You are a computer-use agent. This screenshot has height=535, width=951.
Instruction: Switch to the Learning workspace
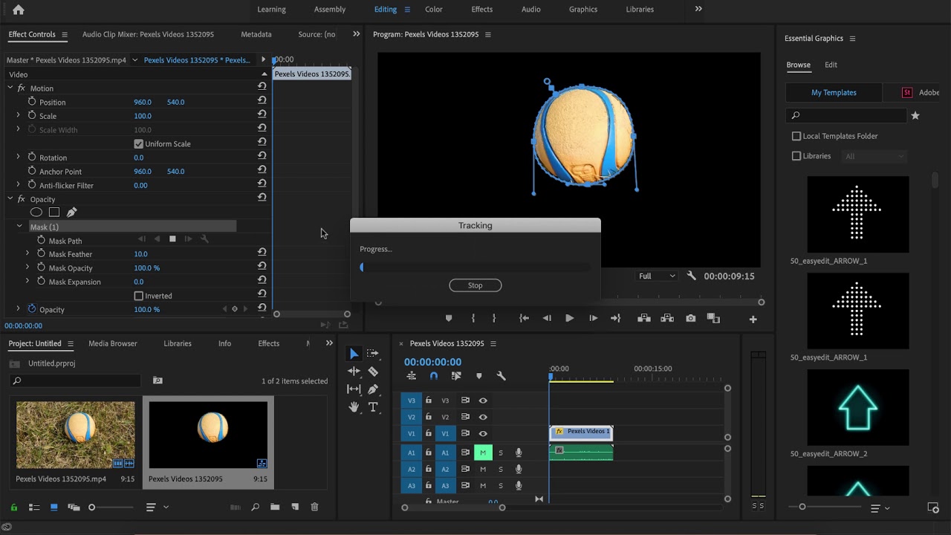[271, 9]
